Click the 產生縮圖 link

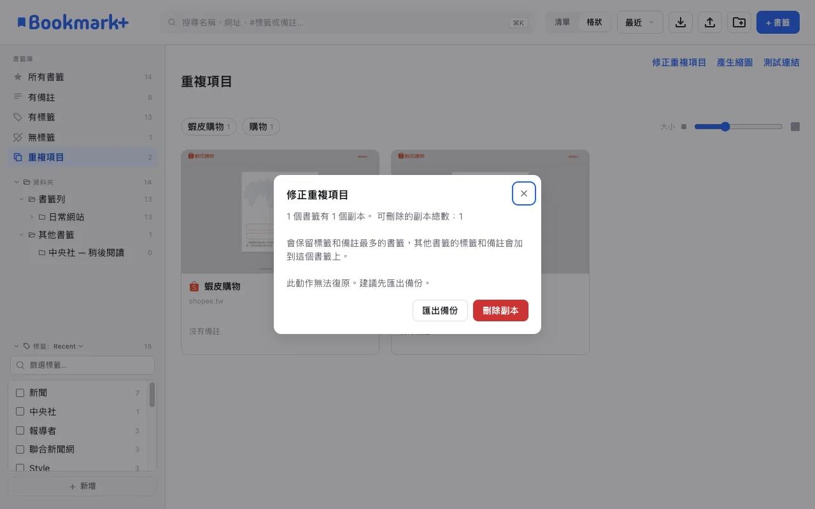[x=735, y=62]
